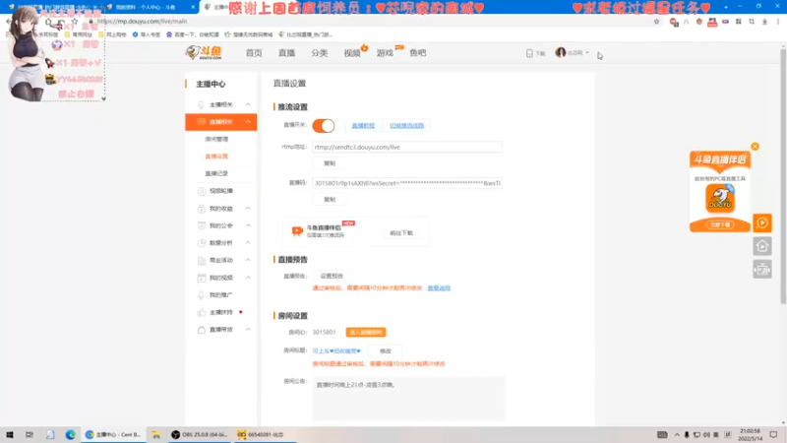Click the 主播相关 microphone icon
This screenshot has height=443, width=787.
tap(202, 104)
